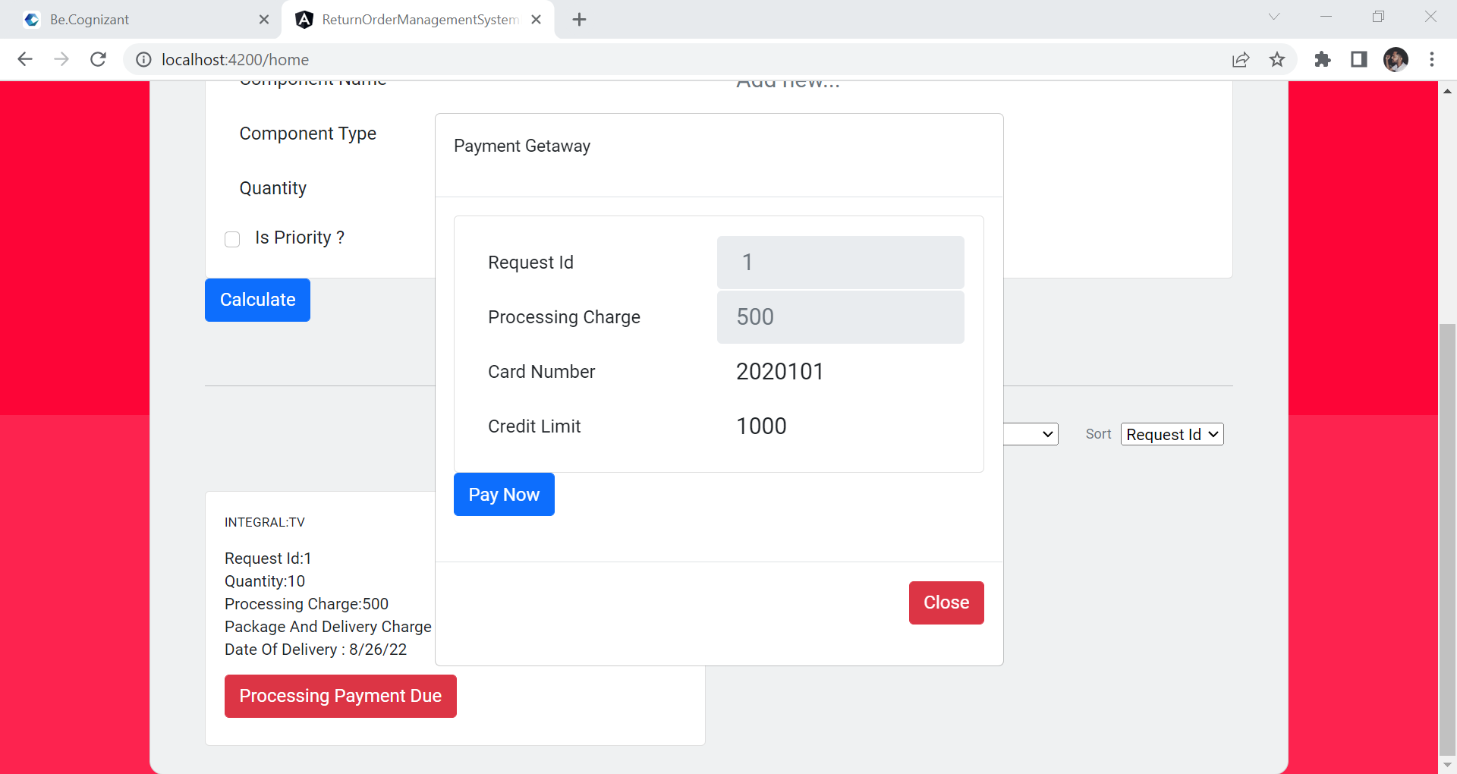Viewport: 1457px width, 774px height.
Task: Switch to the ReturnOrderManagementSystem tab
Action: [417, 20]
